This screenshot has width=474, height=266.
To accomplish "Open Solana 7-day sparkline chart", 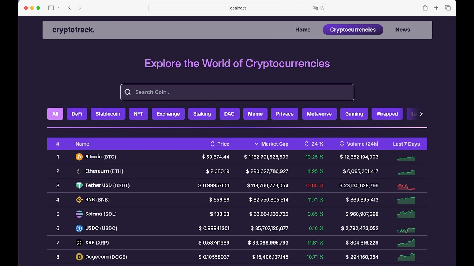I will click(x=406, y=214).
